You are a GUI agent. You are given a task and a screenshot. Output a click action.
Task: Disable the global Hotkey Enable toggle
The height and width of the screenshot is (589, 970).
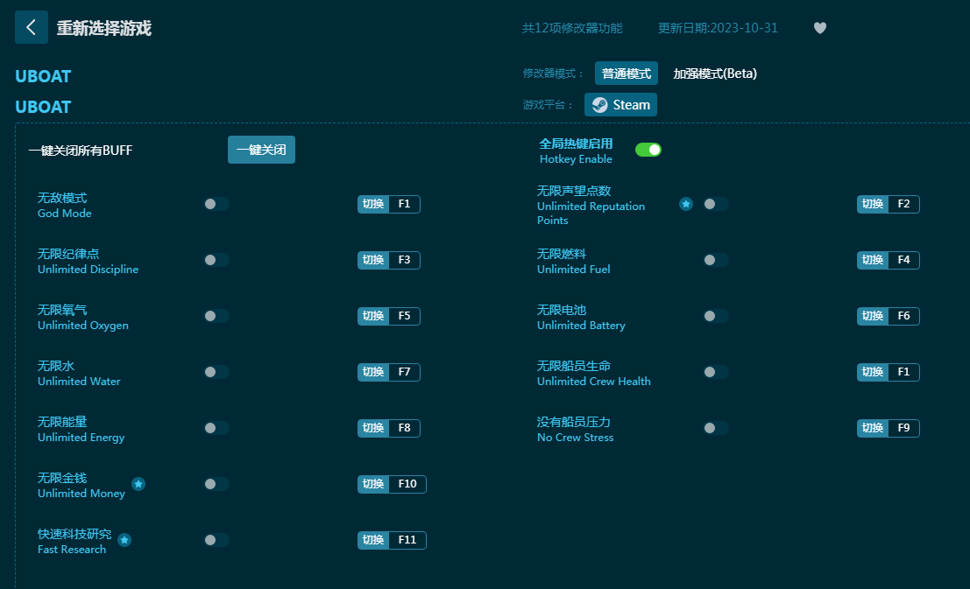(648, 150)
